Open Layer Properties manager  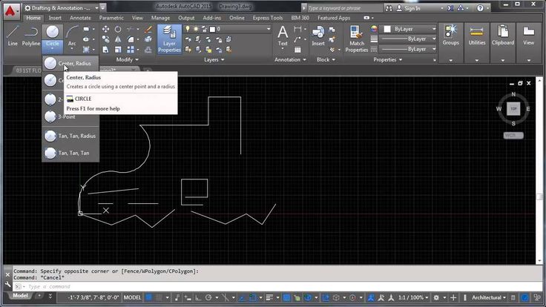170,39
